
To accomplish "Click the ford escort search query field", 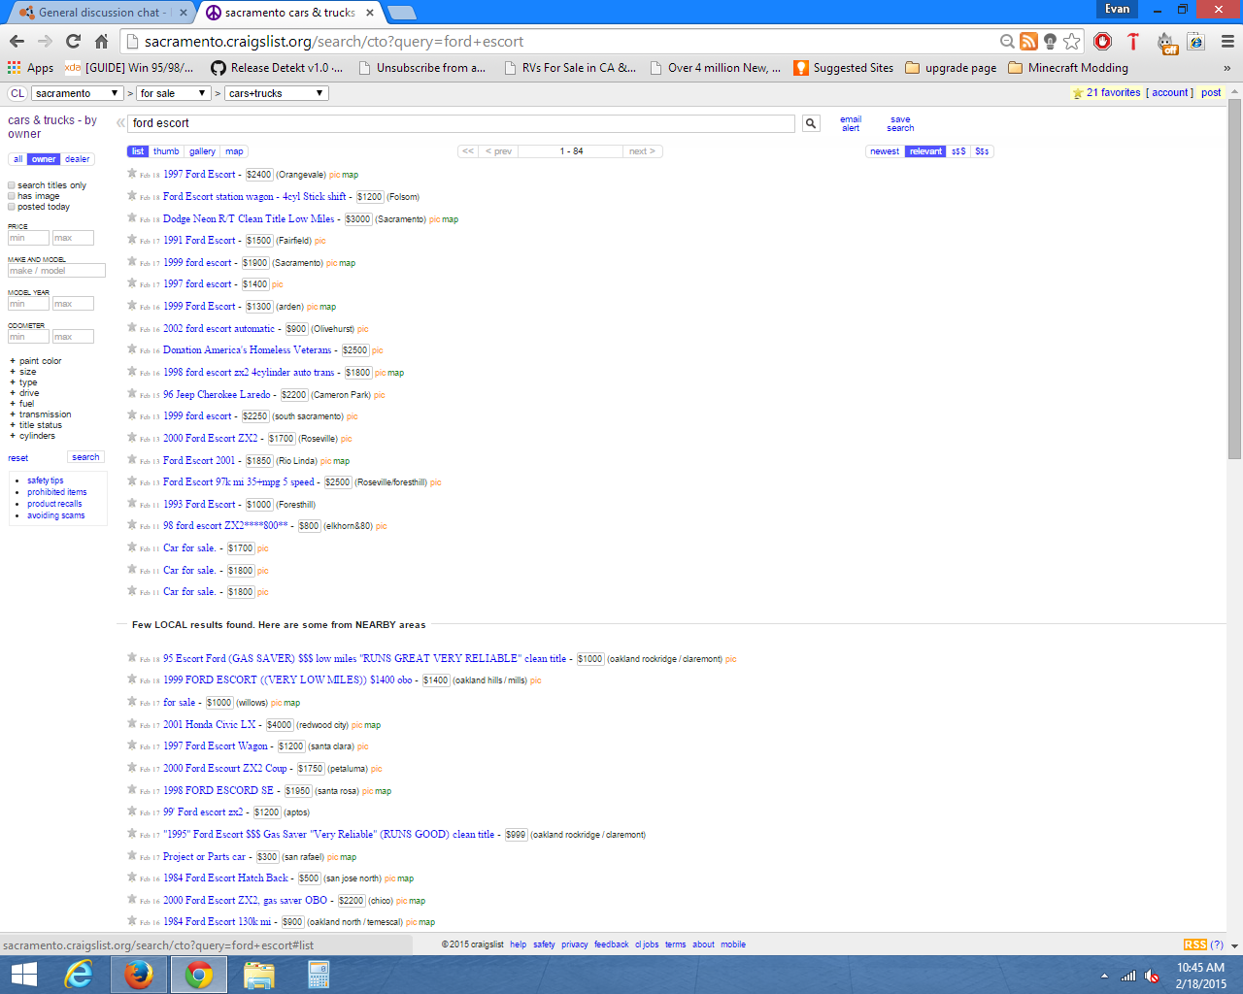I will click(x=461, y=123).
